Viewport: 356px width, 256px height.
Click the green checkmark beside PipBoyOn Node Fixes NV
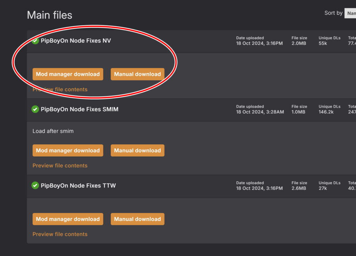[x=35, y=41]
